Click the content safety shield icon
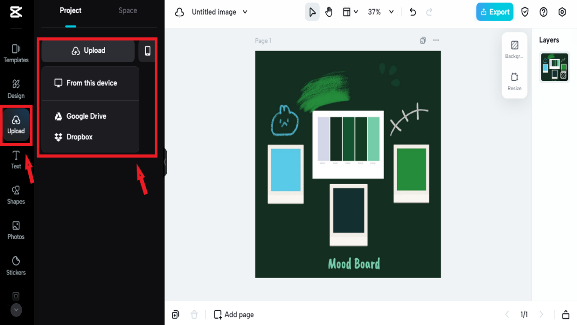577x325 pixels. point(525,12)
